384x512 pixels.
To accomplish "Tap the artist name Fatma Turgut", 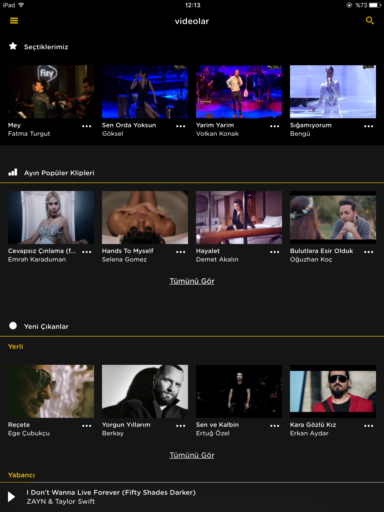I will point(29,134).
